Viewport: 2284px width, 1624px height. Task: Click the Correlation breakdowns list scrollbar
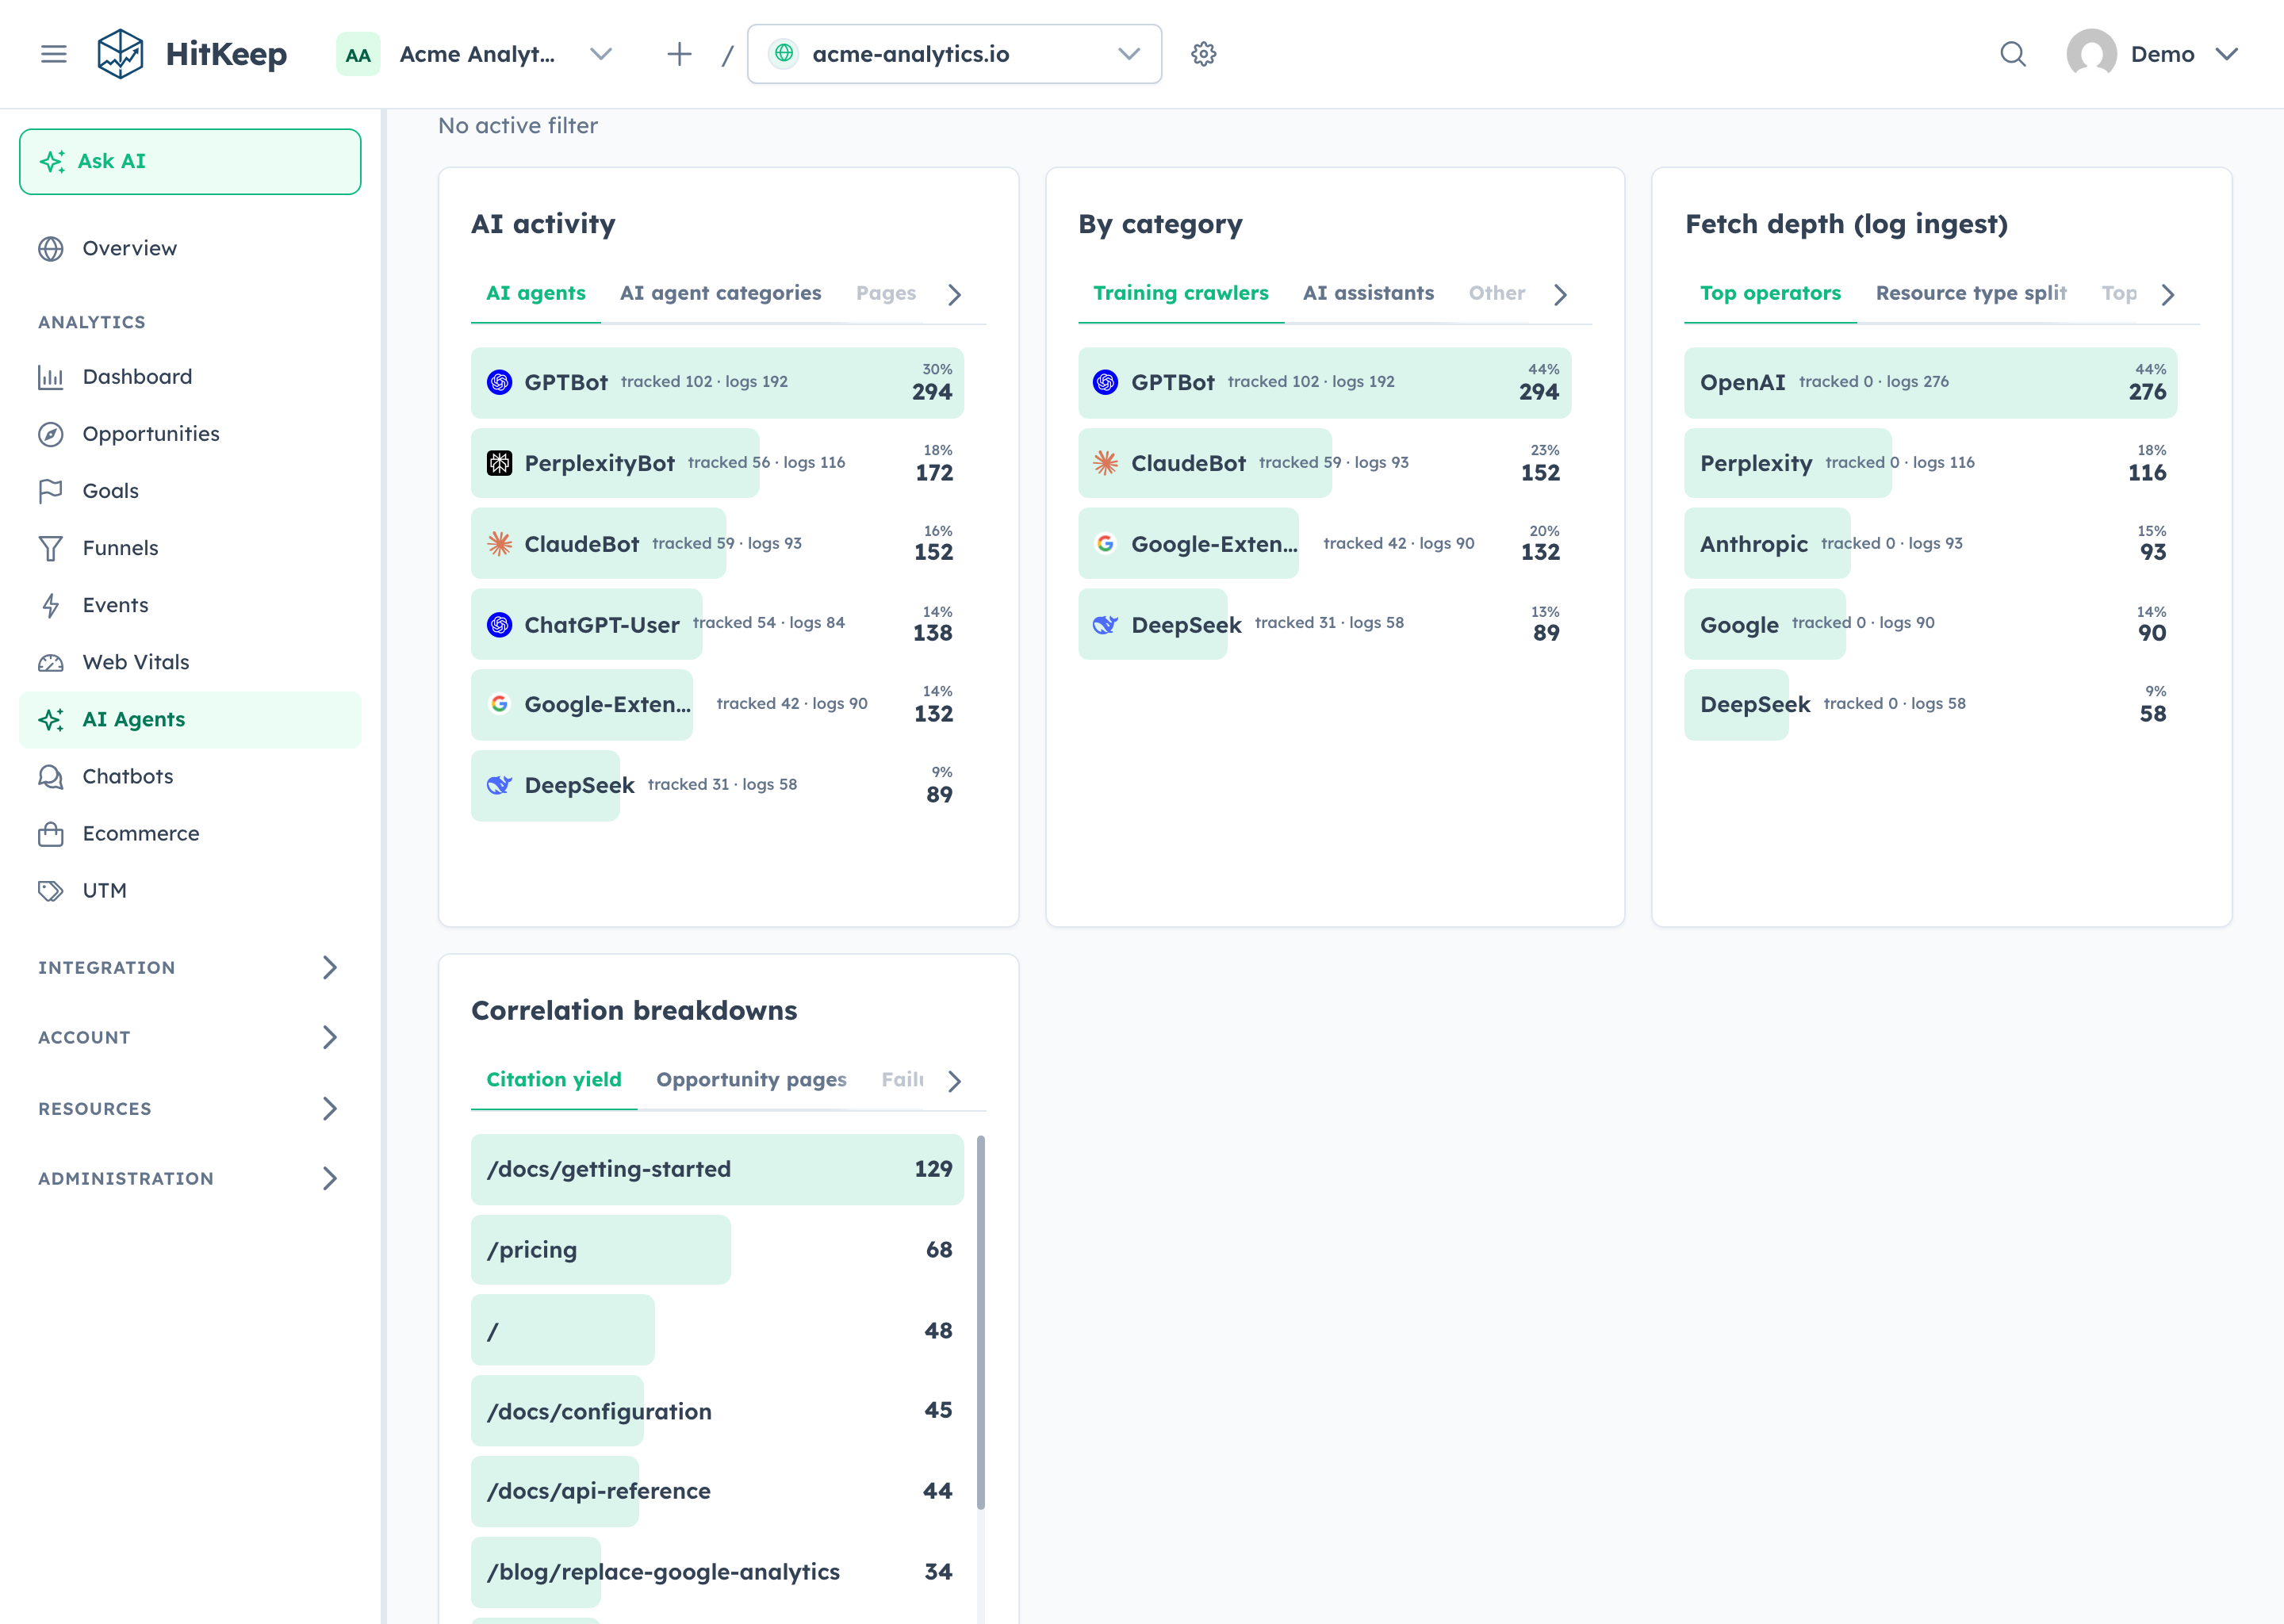coord(980,1322)
